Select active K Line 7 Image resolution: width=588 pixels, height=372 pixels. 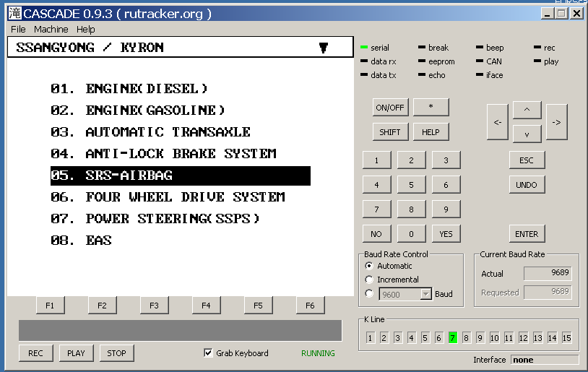pyautogui.click(x=453, y=338)
